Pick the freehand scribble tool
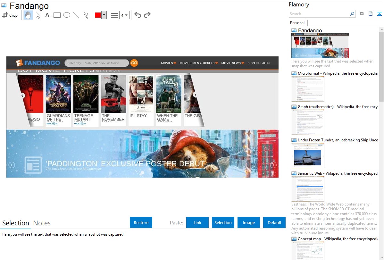Viewport: 384px width, 260px height. click(x=86, y=15)
